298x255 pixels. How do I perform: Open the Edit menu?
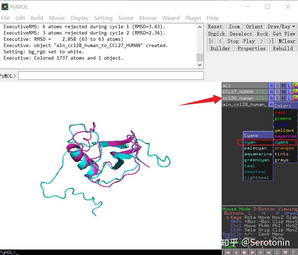(x=20, y=18)
